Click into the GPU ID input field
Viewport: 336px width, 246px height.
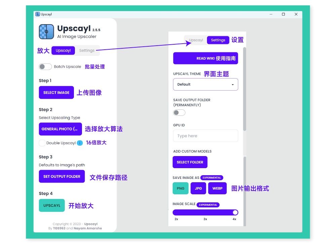tap(206, 136)
